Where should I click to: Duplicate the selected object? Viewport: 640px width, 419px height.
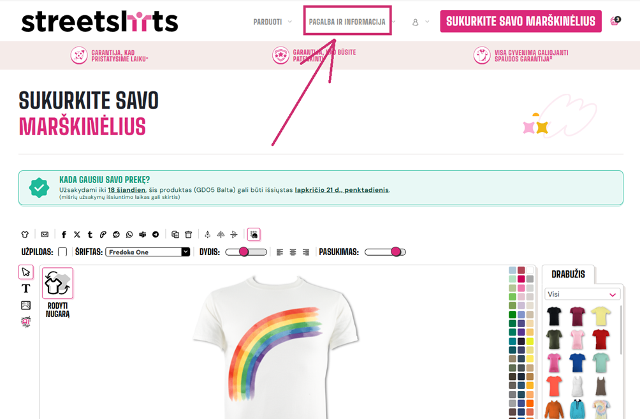[175, 235]
